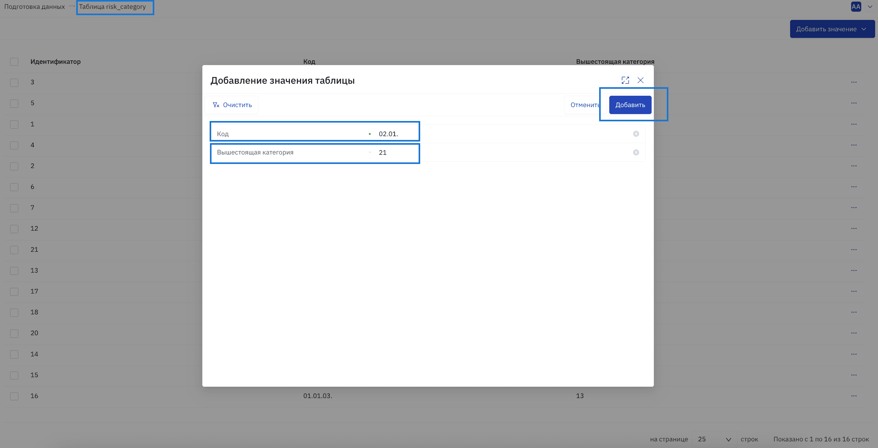Open the actions menu for row 16

click(x=854, y=396)
